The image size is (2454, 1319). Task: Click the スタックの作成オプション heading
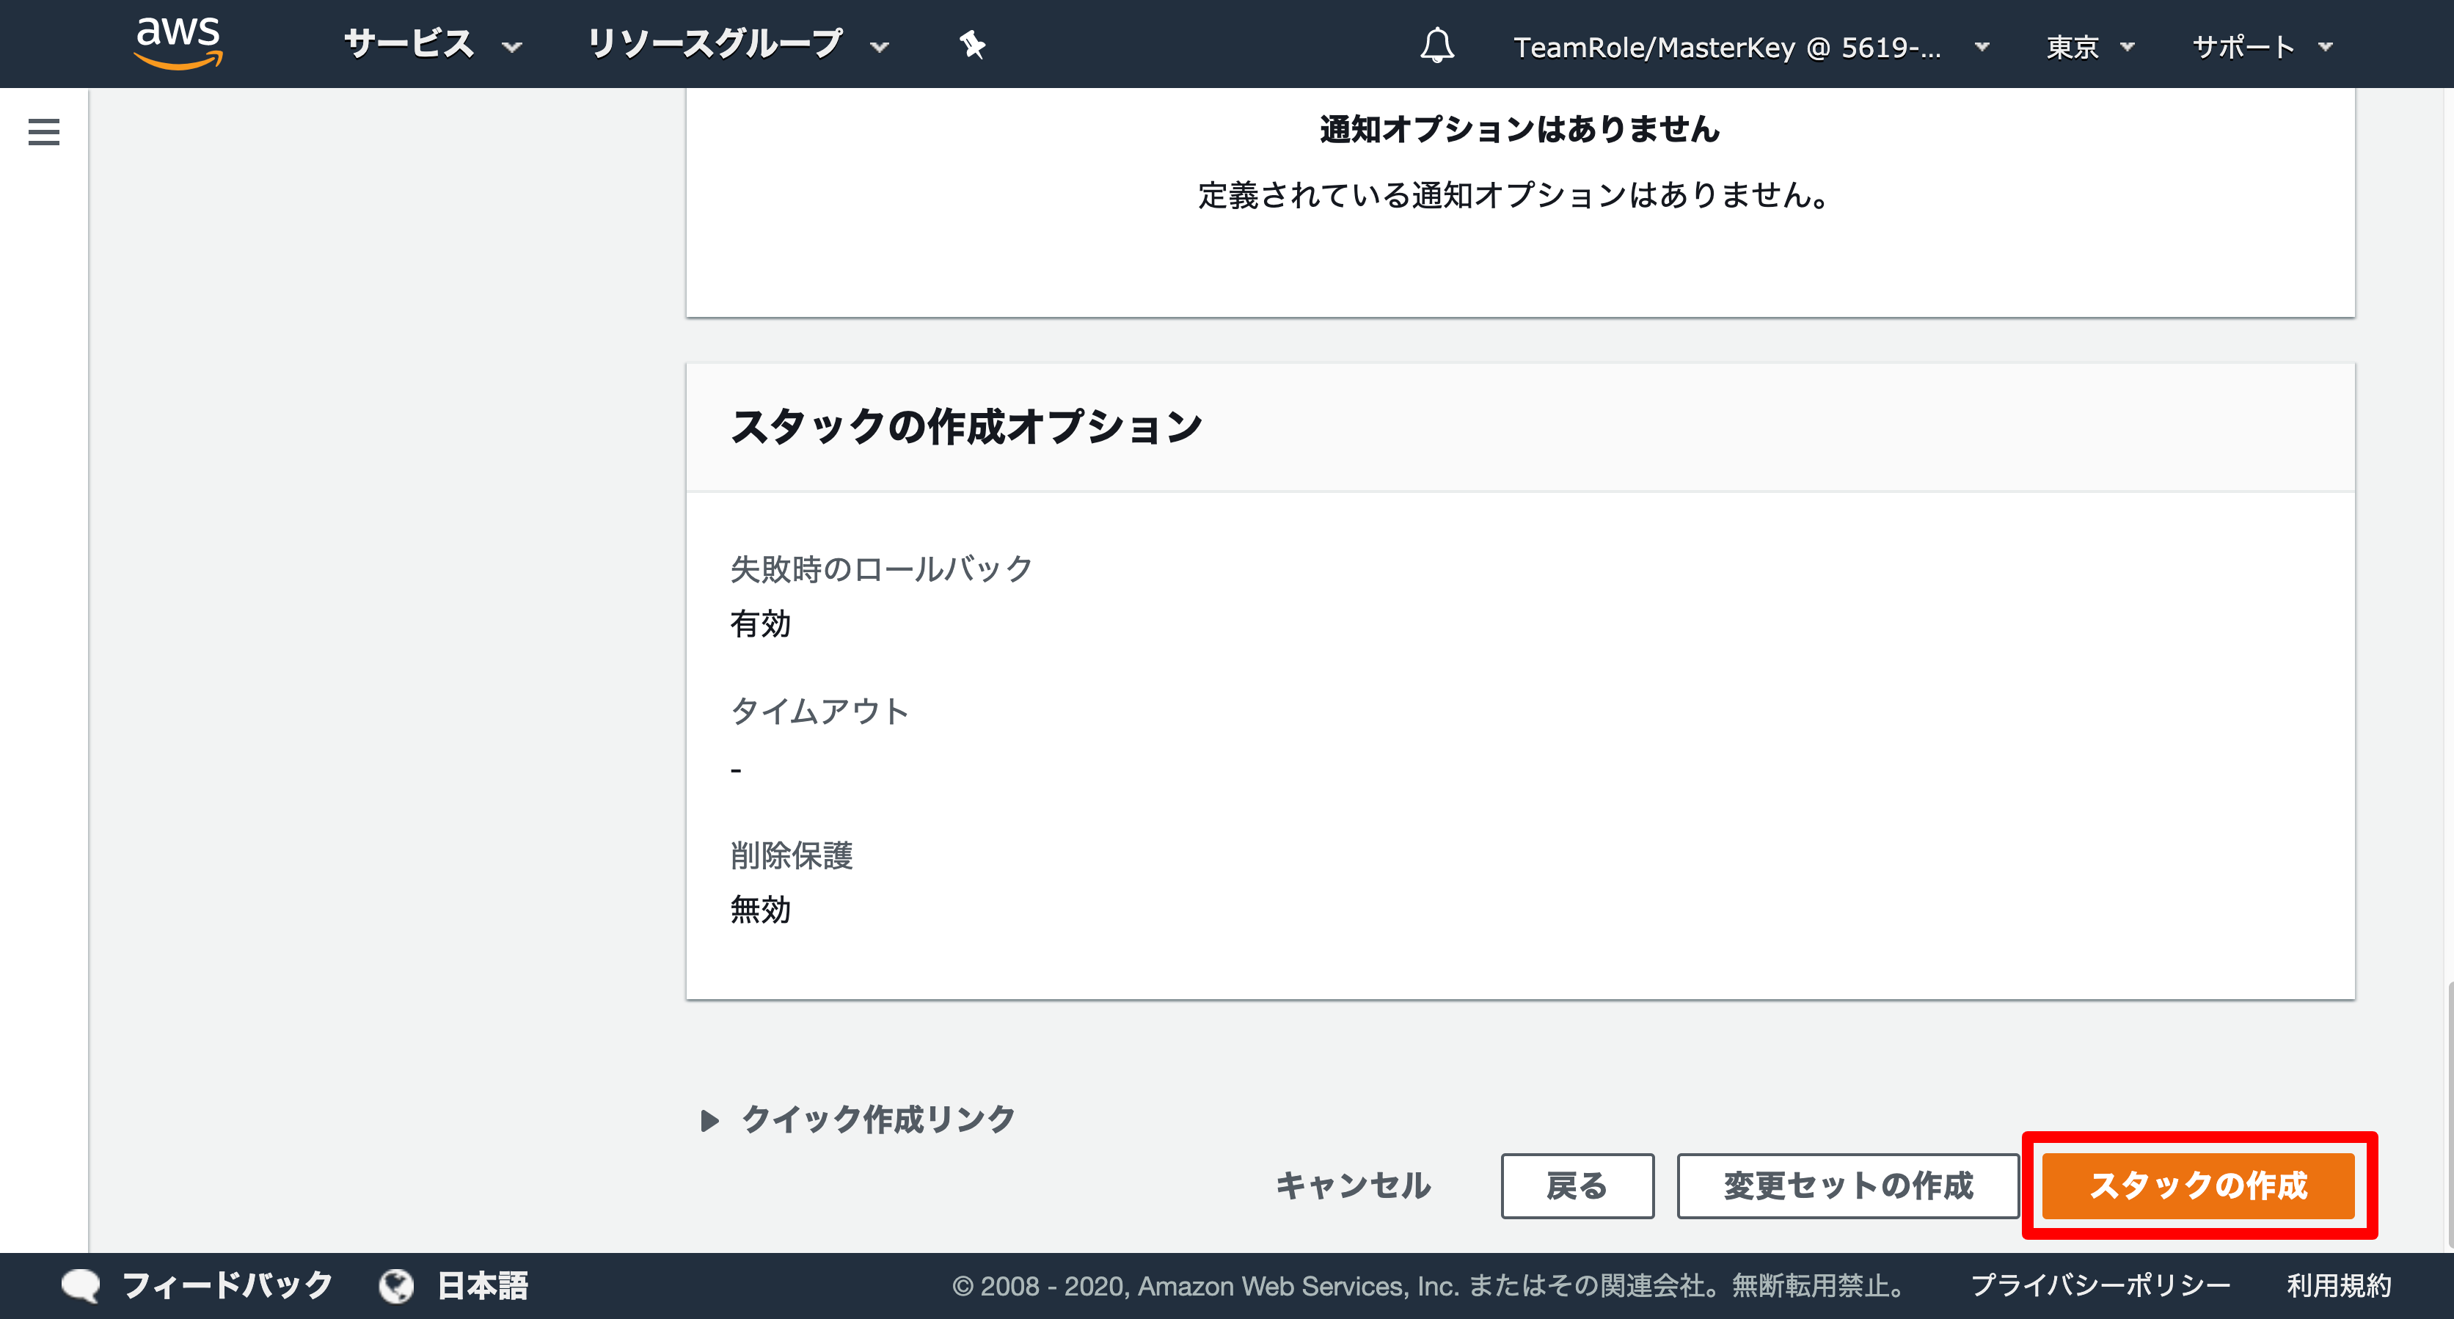click(967, 427)
